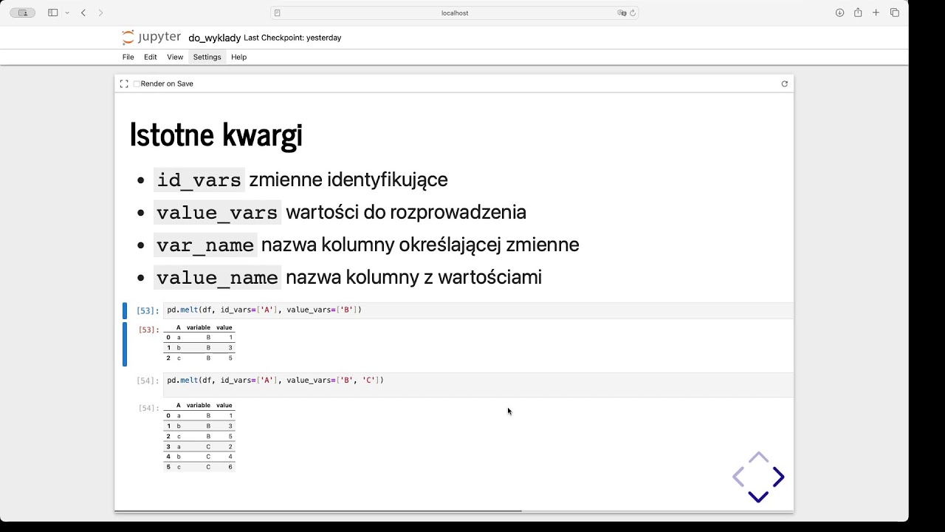The width and height of the screenshot is (945, 532).
Task: Click the slide progress bar at bottom
Action: pyautogui.click(x=454, y=510)
